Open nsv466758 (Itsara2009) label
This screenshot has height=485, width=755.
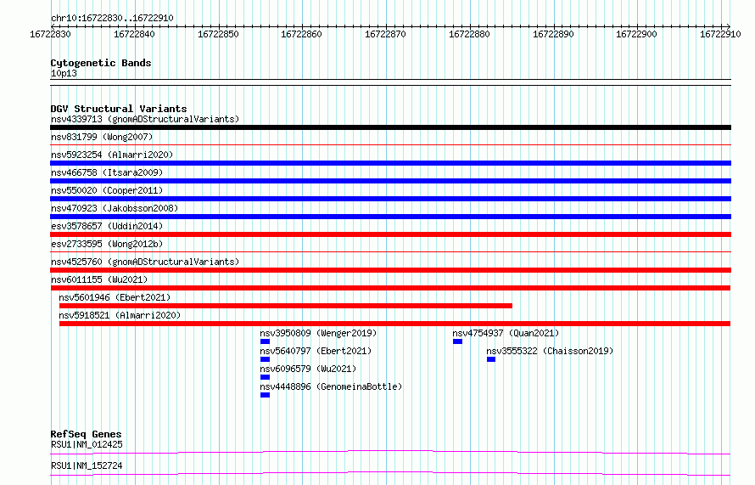click(x=107, y=172)
